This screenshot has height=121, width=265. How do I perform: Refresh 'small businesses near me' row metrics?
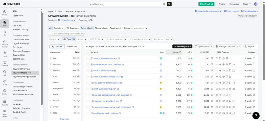click(254, 58)
